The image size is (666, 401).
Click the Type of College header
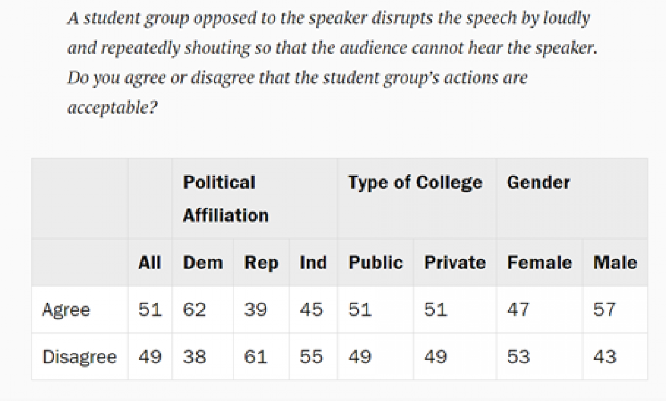click(x=415, y=182)
